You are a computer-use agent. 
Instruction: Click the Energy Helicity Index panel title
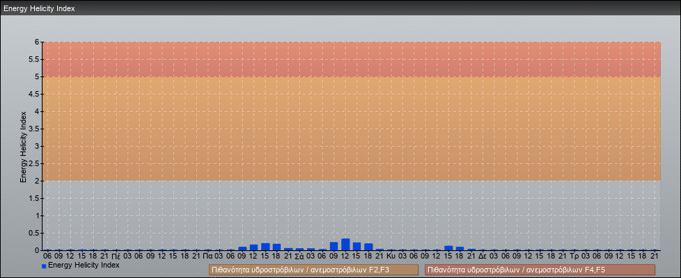40,8
